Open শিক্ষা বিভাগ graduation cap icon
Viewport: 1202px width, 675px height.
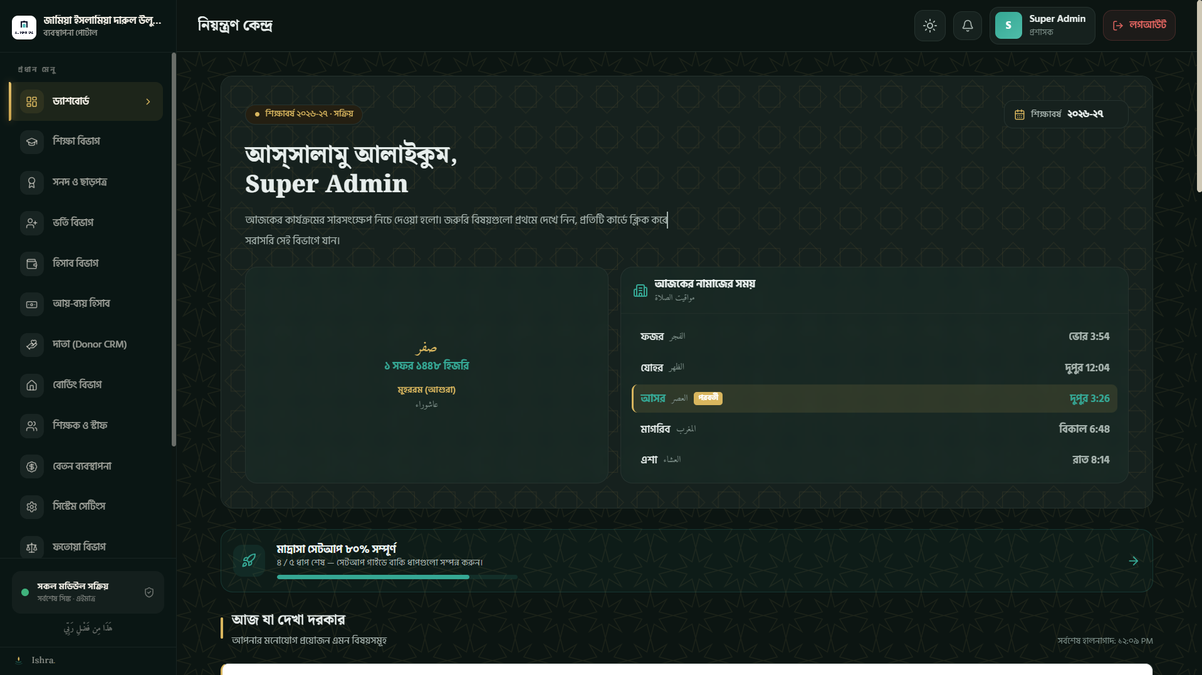[x=32, y=142]
